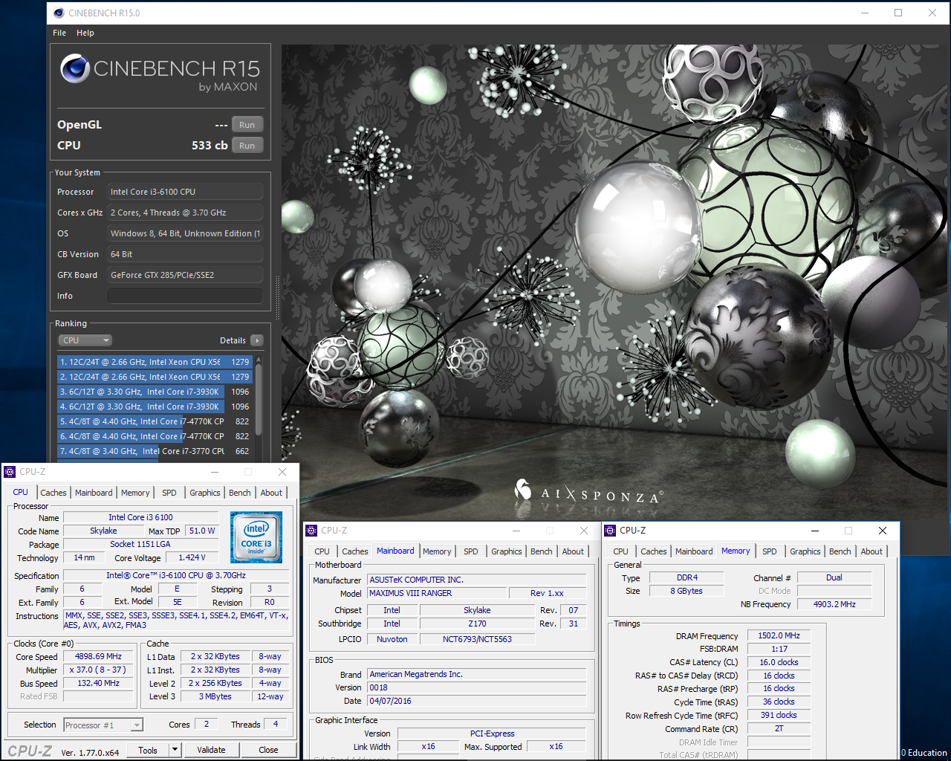This screenshot has height=761, width=951.
Task: Open the Processor #1 selection dropdown
Action: pyautogui.click(x=103, y=725)
